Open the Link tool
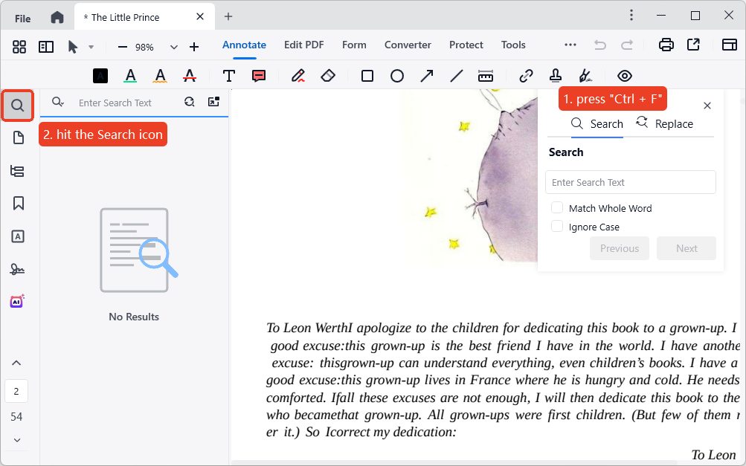Image resolution: width=746 pixels, height=466 pixels. pyautogui.click(x=526, y=75)
